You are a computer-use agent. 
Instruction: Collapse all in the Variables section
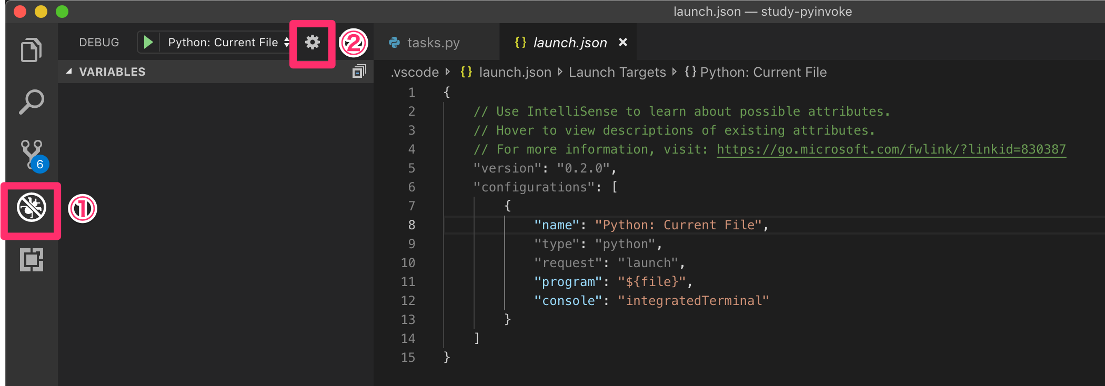(359, 72)
